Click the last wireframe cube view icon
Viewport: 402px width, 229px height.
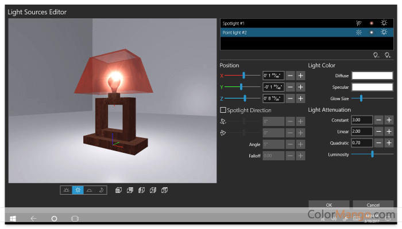point(164,190)
